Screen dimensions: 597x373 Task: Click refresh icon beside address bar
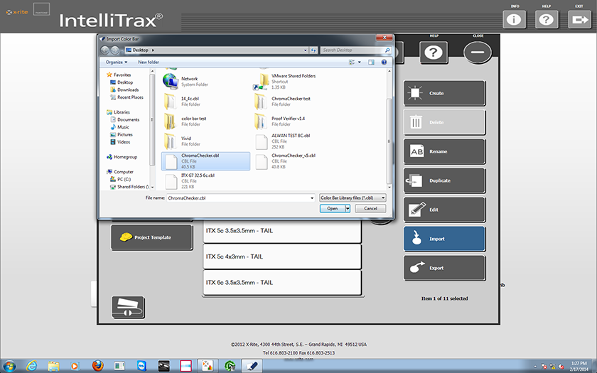point(313,50)
